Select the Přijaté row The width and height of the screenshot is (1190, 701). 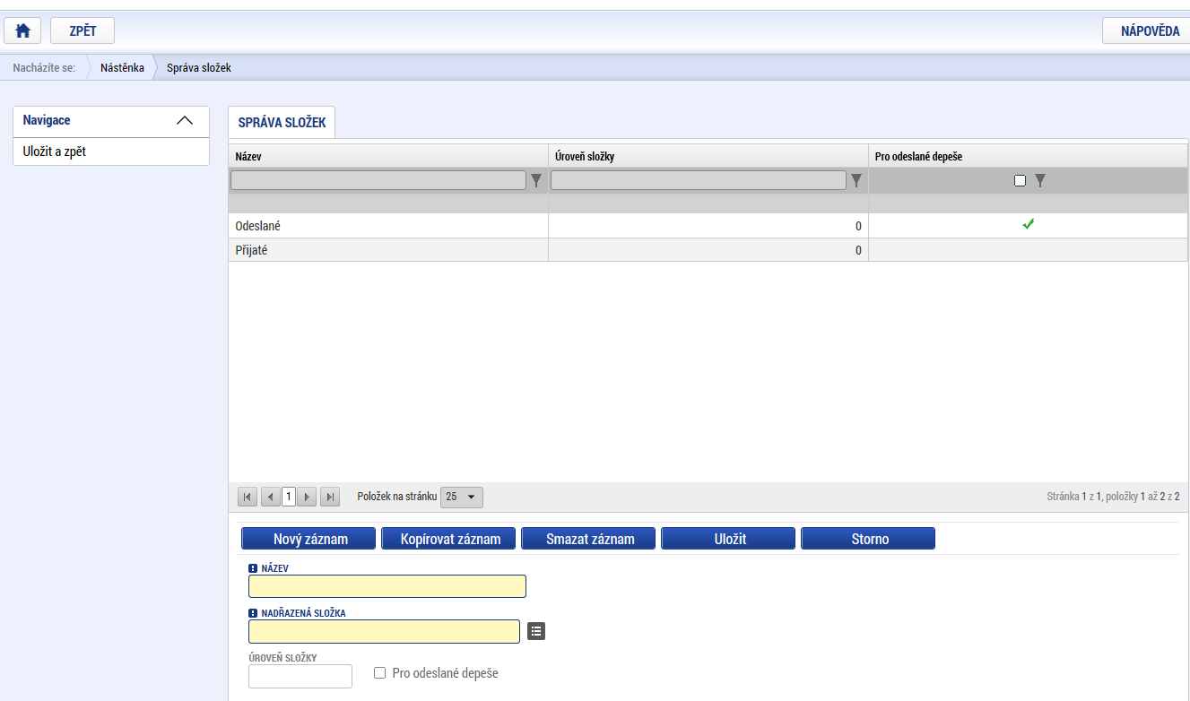click(708, 250)
